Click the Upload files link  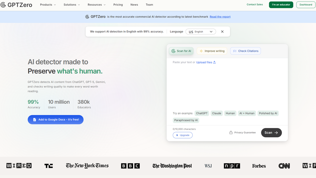coord(204,62)
